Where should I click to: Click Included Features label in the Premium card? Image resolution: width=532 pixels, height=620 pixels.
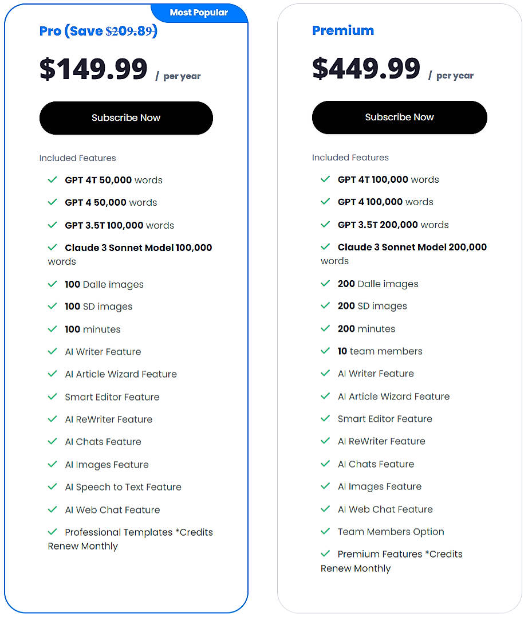[x=350, y=157]
